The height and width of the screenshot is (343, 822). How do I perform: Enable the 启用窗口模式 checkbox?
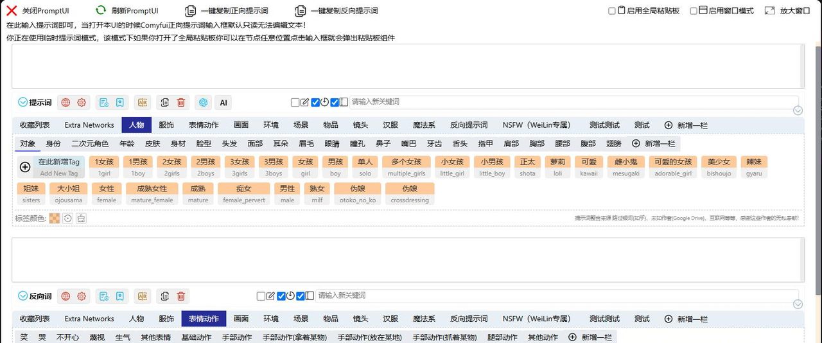click(x=694, y=11)
